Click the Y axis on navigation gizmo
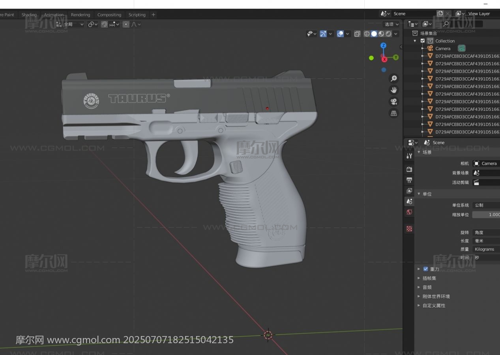Screen dimensions: 500x355 coord(395,58)
